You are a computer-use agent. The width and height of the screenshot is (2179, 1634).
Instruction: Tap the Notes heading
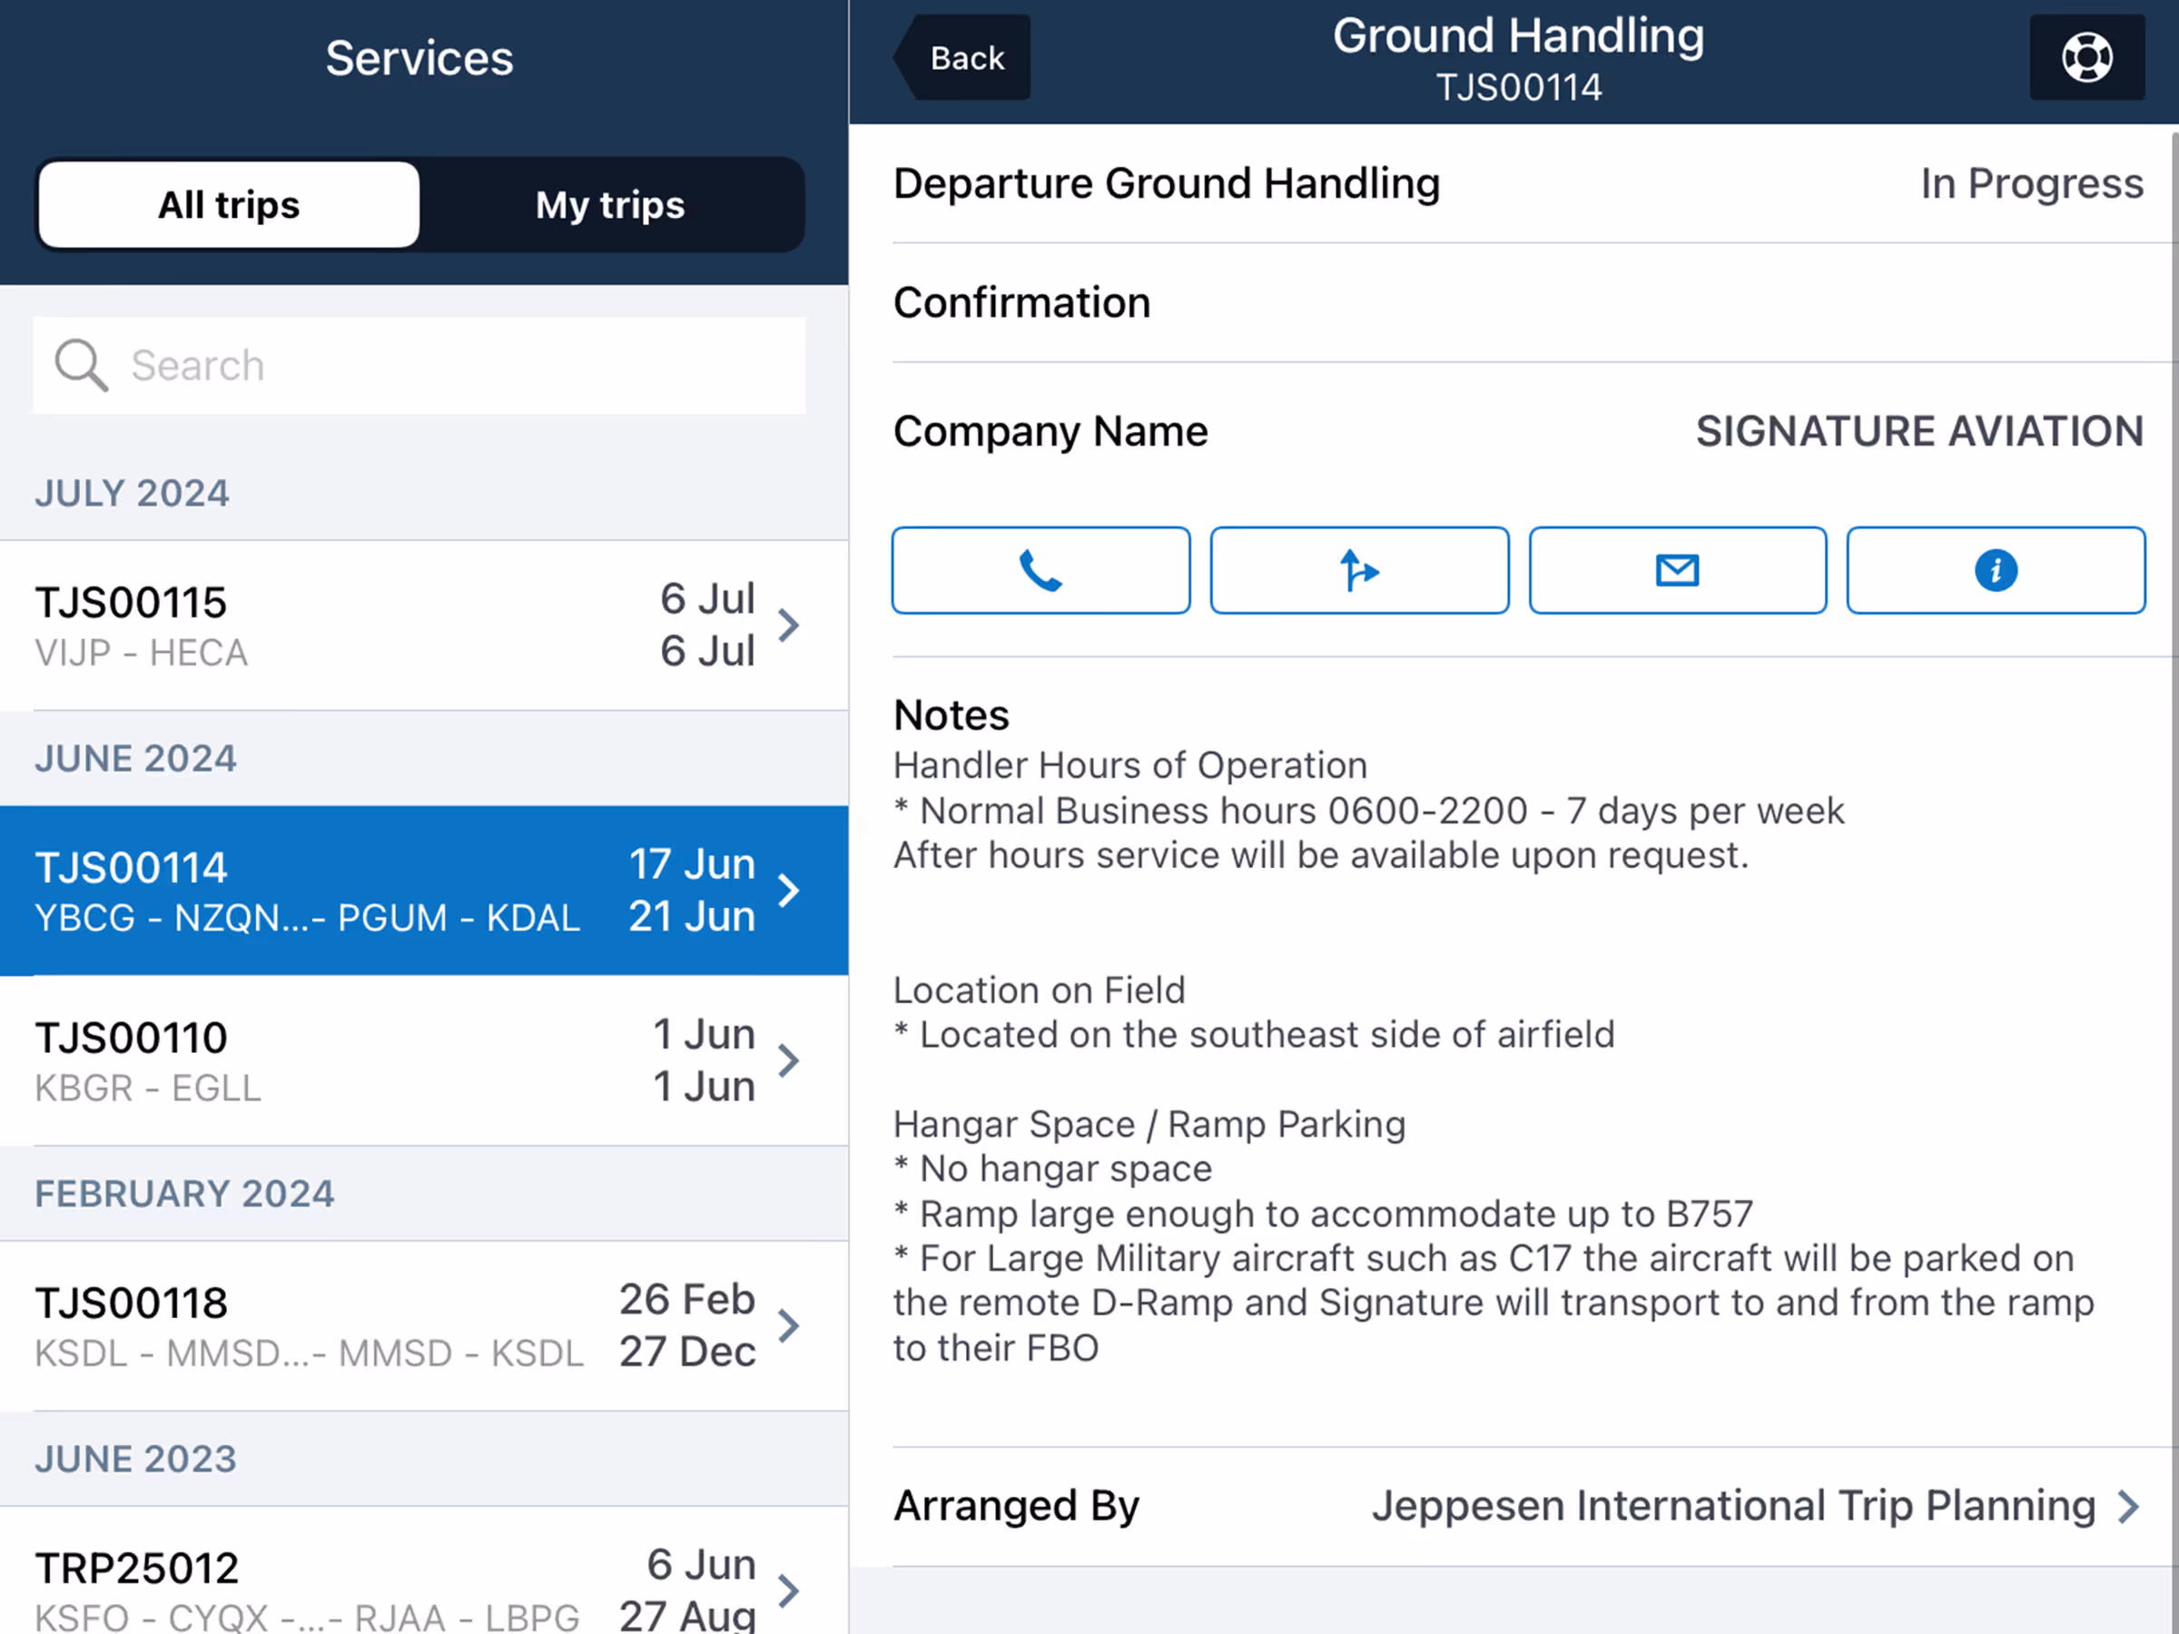coord(951,715)
